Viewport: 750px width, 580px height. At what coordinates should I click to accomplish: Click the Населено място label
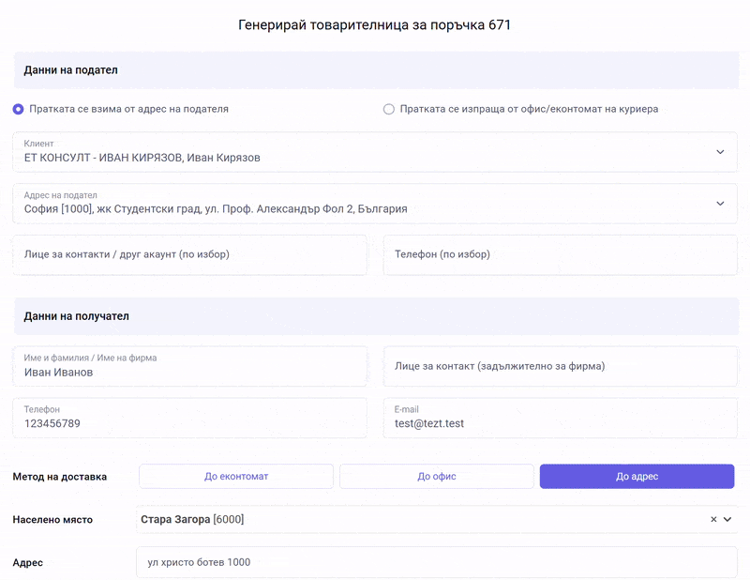click(52, 520)
